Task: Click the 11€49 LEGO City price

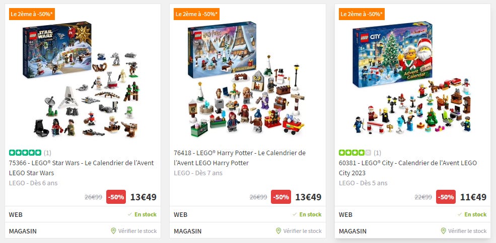Action: pyautogui.click(x=473, y=197)
